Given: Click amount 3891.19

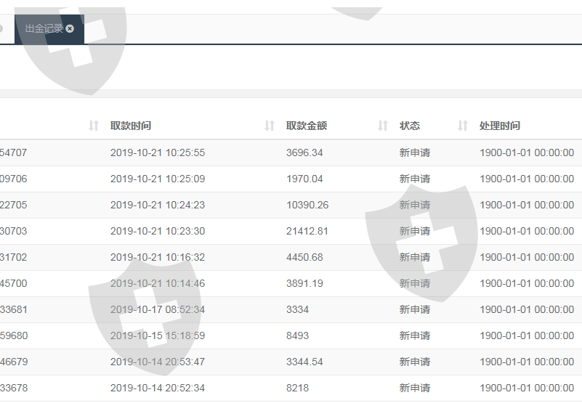Looking at the screenshot, I should tap(304, 283).
